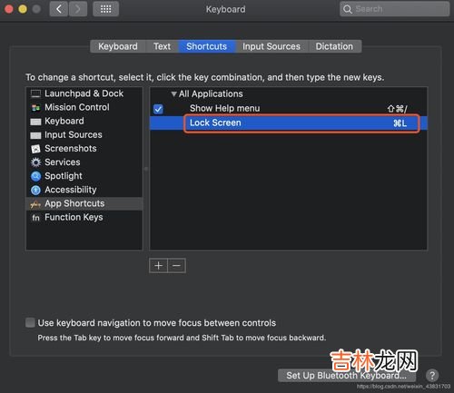The image size is (454, 393).
Task: Add a new shortcut with plus button
Action: [x=158, y=266]
